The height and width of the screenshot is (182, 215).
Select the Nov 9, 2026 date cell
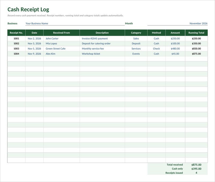(x=34, y=54)
